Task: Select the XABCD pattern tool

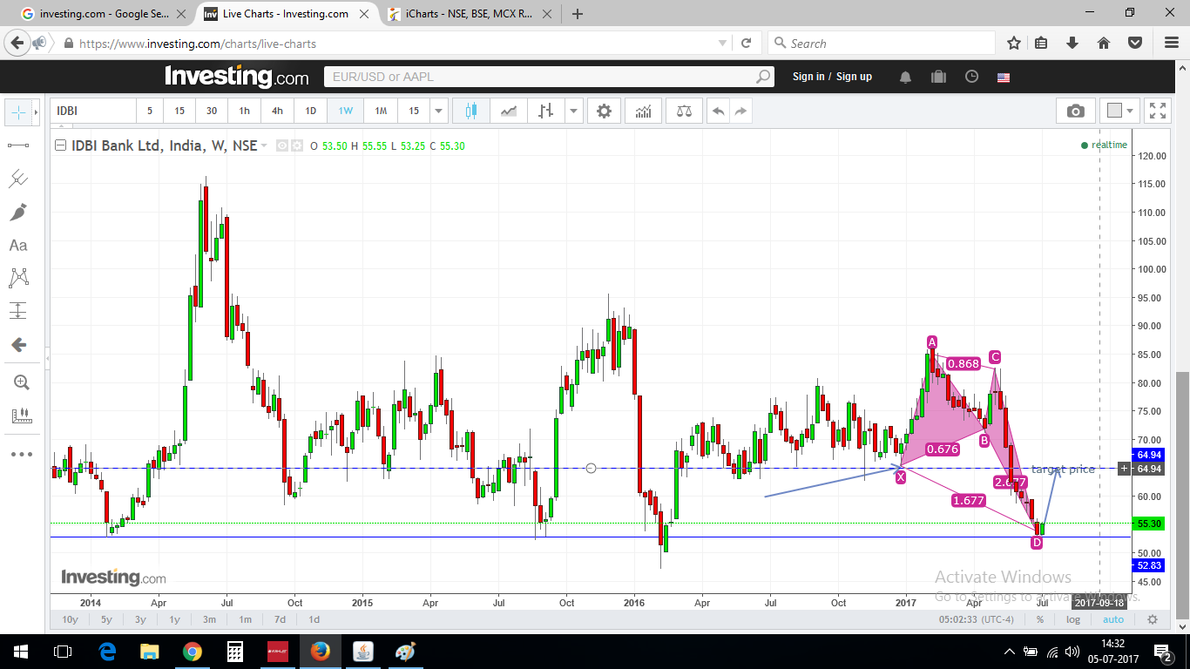Action: click(18, 278)
